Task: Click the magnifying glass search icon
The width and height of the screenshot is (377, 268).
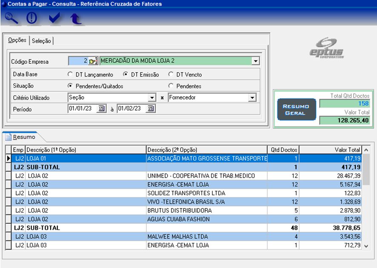Action: click(x=12, y=18)
